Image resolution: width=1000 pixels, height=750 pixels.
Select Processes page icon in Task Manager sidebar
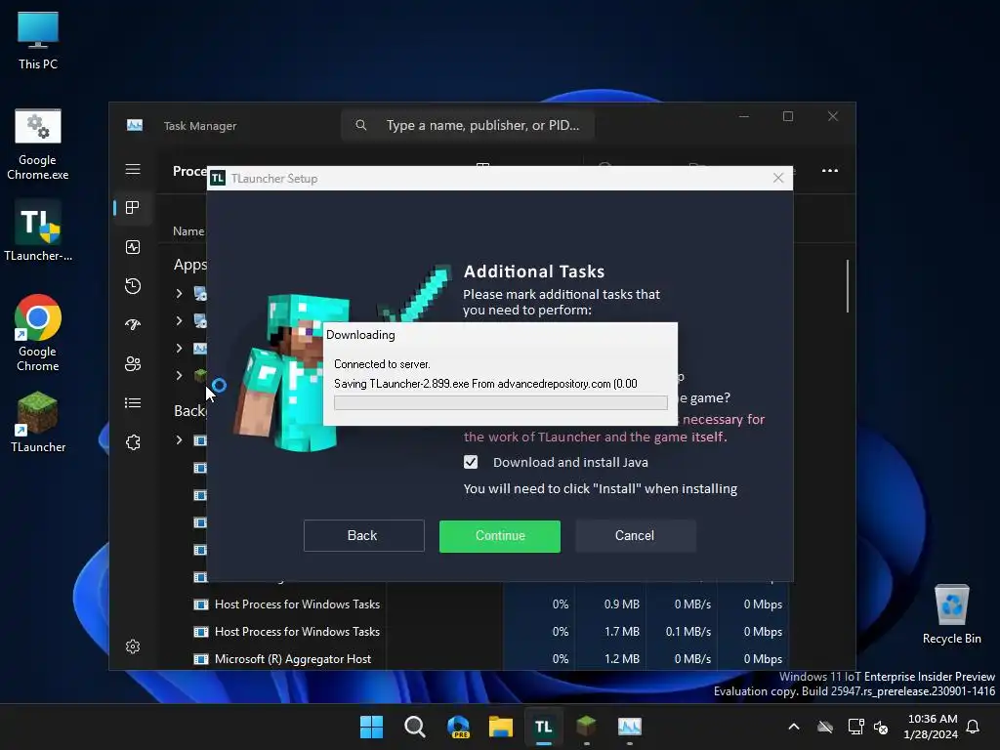pos(133,207)
